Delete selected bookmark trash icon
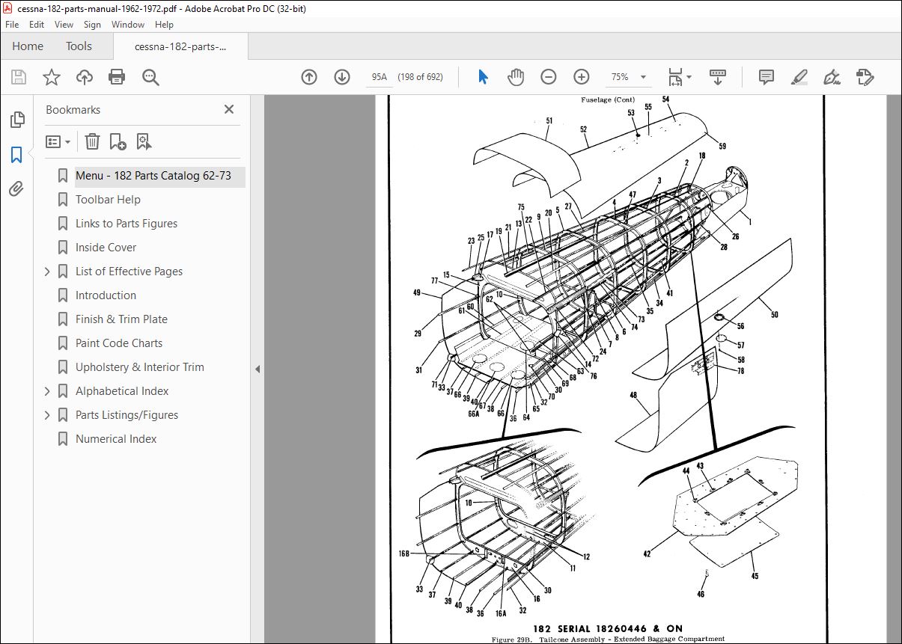The height and width of the screenshot is (644, 902). pos(92,141)
